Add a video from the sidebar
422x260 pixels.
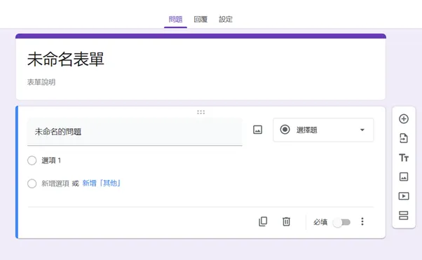coord(404,196)
